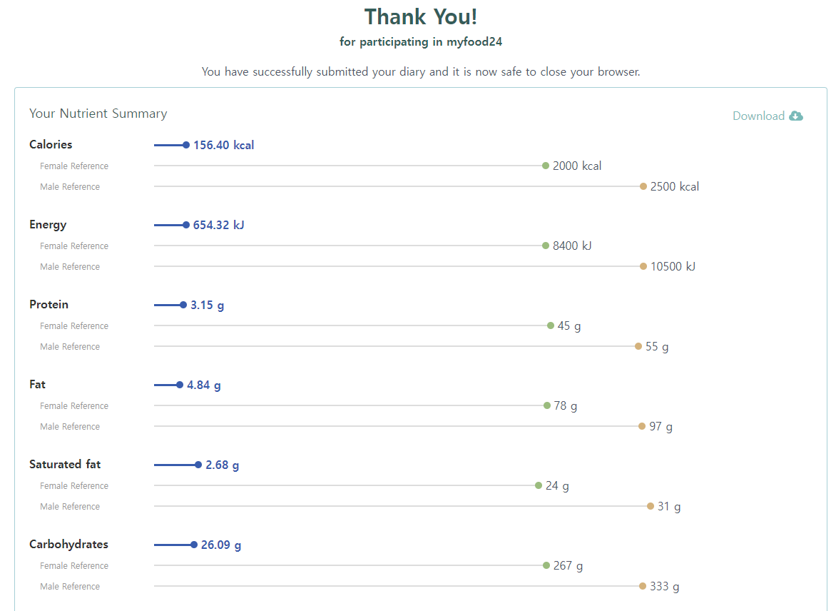The image size is (836, 611).
Task: Click the 10500 kJ male reference dot
Action: click(x=643, y=266)
